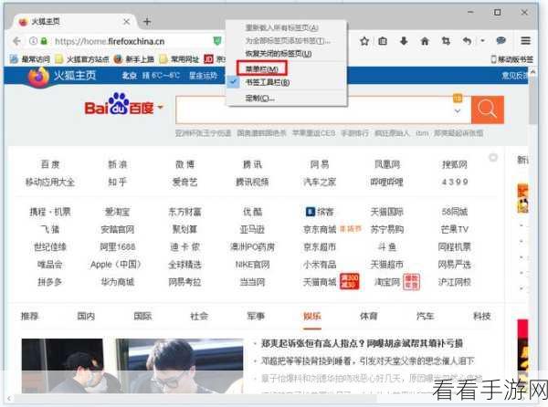Open the 携程·机票 link
The image size is (548, 407).
pyautogui.click(x=50, y=212)
